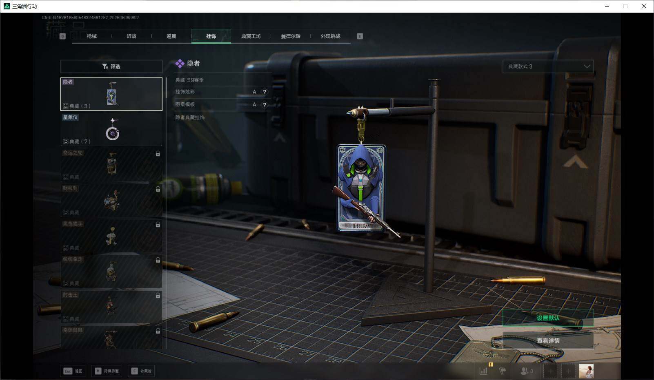Click the lock icon on 幸运鼠鼠
654x380 pixels.
pos(158,331)
